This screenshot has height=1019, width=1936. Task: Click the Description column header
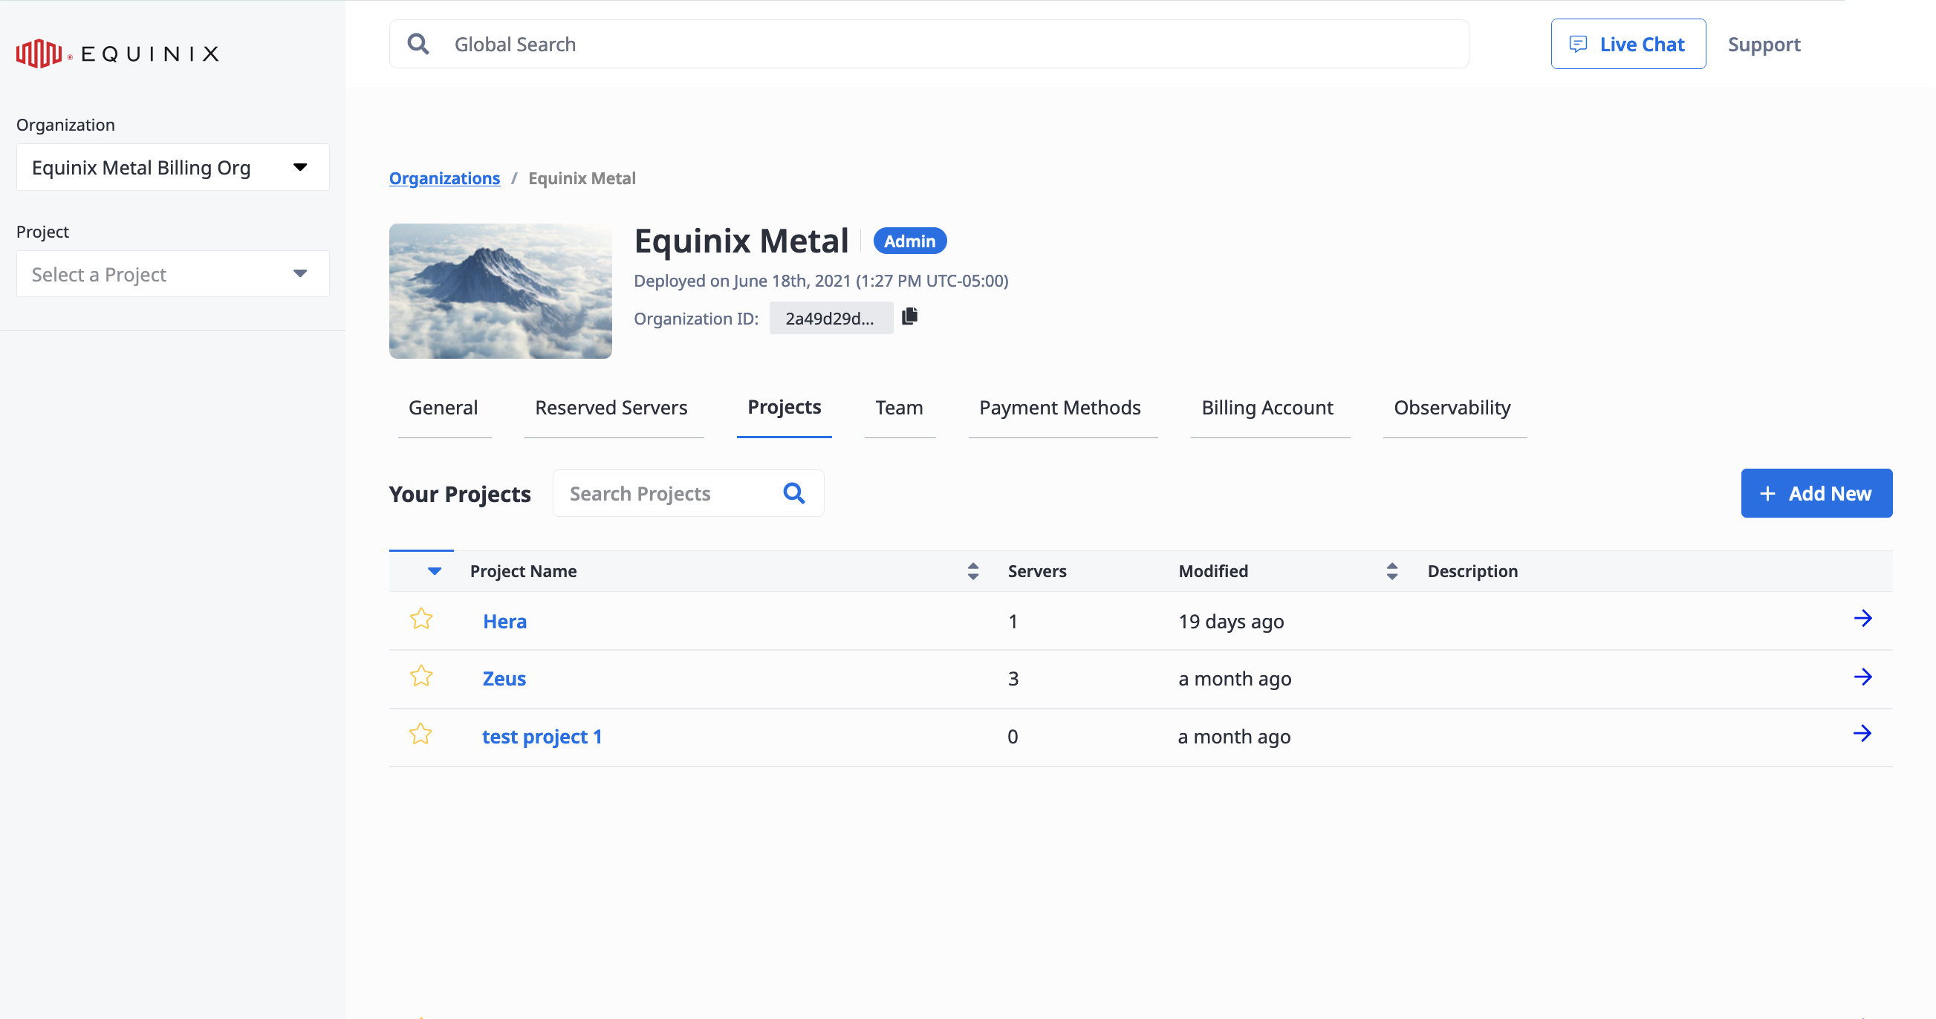click(1472, 571)
